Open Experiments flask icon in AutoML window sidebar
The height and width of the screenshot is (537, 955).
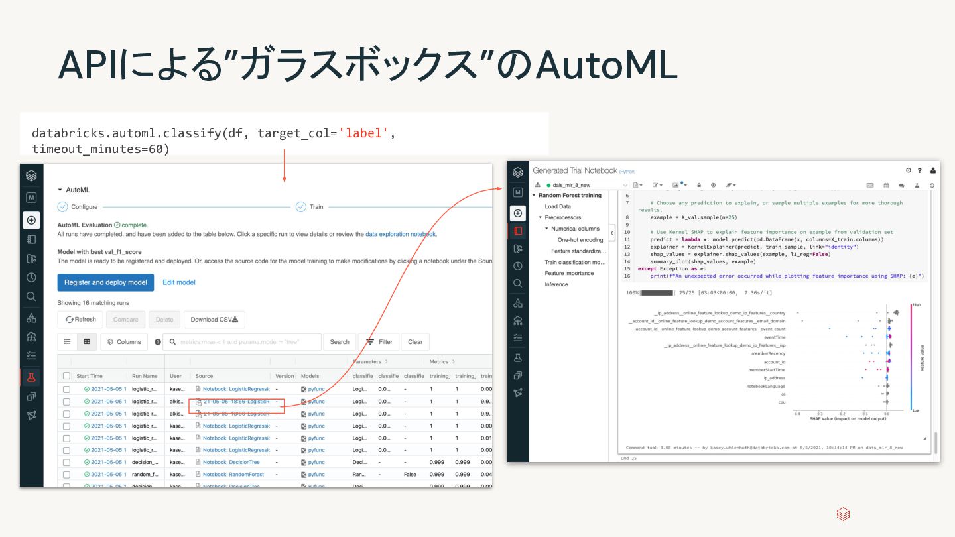(x=31, y=377)
